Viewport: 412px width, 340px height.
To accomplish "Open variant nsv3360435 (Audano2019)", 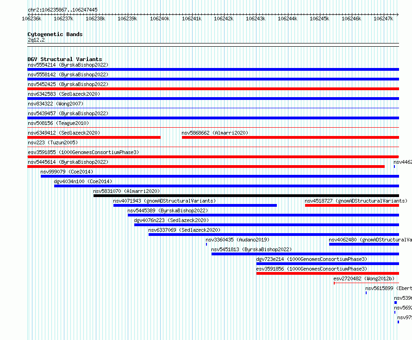I will click(x=237, y=240).
